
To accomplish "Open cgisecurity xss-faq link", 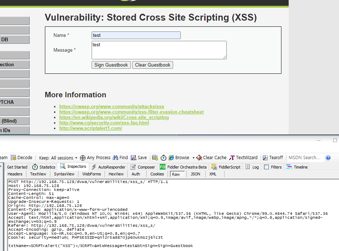I will [104, 123].
